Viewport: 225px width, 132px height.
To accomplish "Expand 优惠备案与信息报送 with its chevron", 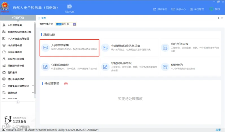I will coord(33,86).
